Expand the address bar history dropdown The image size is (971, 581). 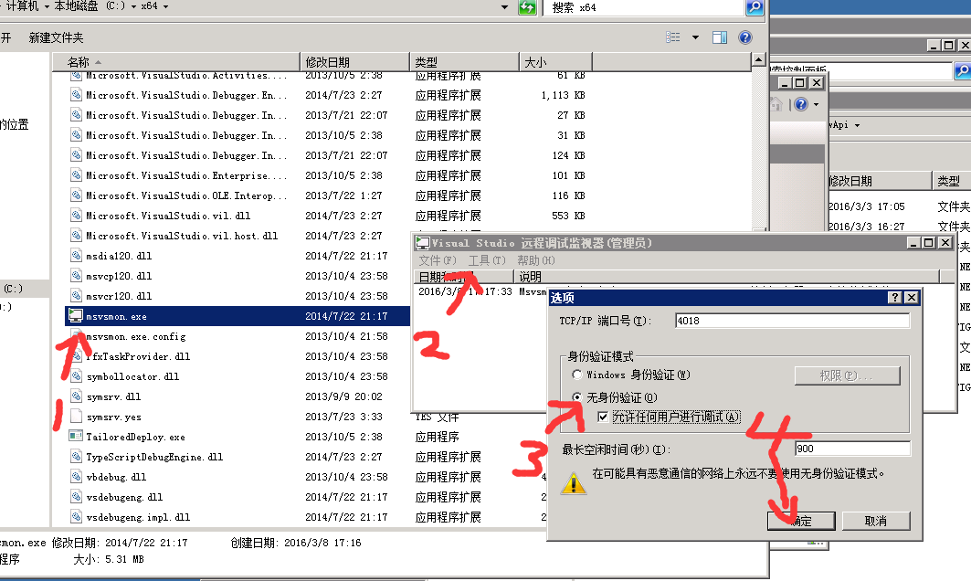click(505, 7)
